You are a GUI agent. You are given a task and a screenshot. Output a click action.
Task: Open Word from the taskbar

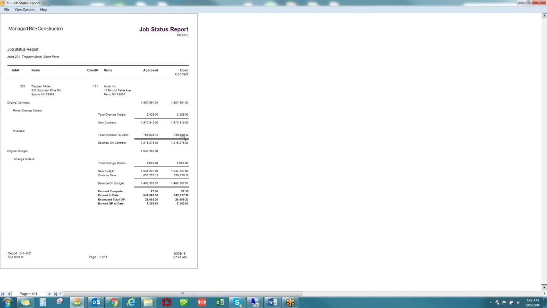point(272,302)
